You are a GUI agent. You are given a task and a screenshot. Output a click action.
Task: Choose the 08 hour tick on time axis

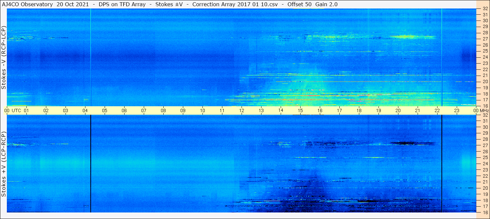163,110
